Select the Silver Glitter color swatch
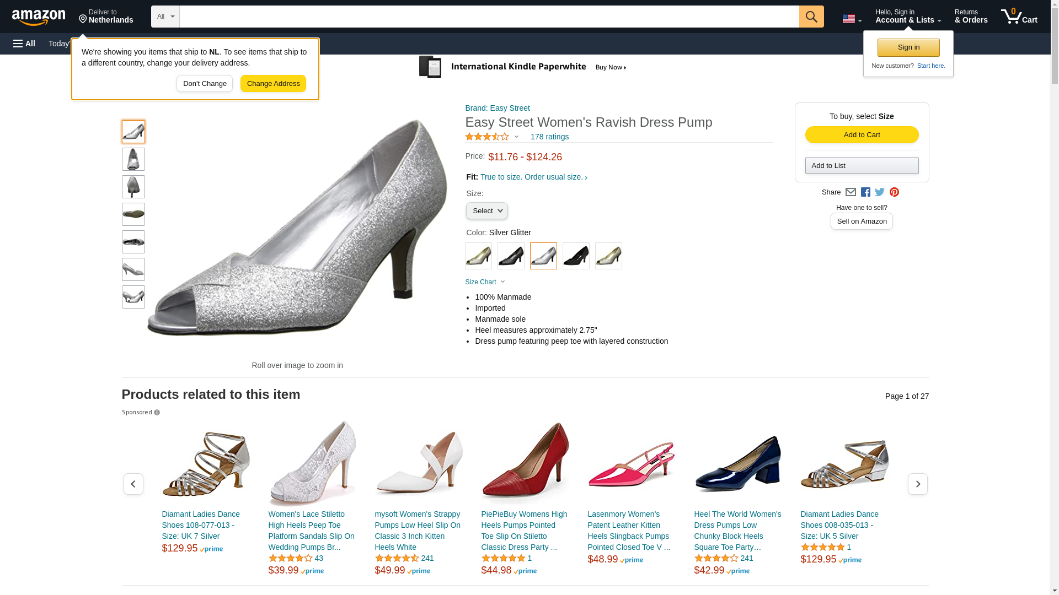 [543, 256]
